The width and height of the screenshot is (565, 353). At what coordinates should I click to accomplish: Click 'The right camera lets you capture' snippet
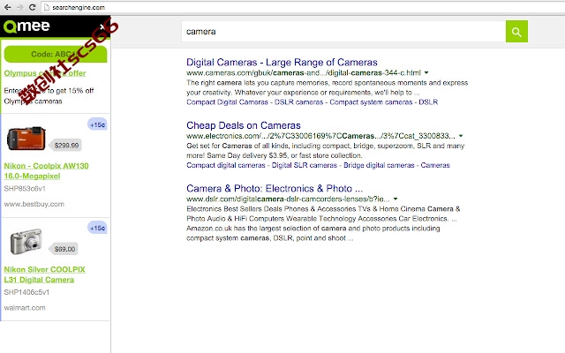328,87
